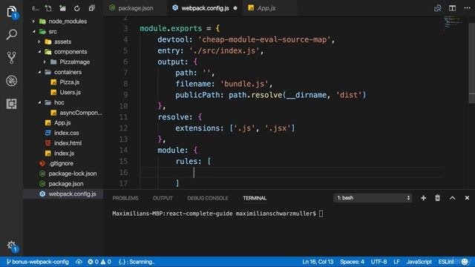The width and height of the screenshot is (475, 267).
Task: Click the New File icon in explorer
Action: (x=48, y=8)
